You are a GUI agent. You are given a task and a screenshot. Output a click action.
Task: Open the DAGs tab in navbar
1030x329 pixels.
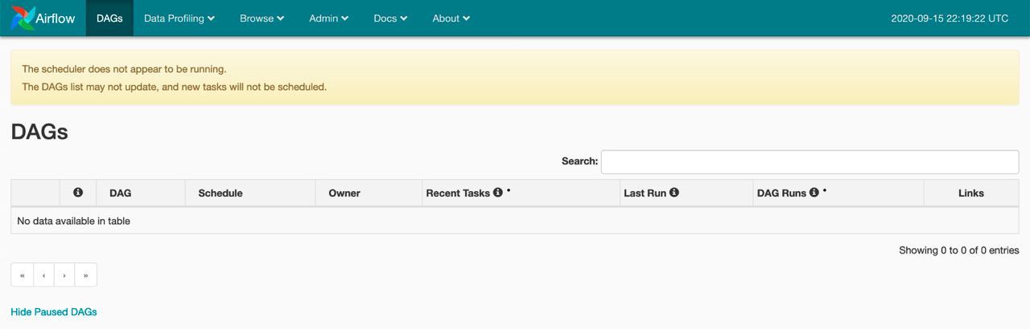[109, 18]
